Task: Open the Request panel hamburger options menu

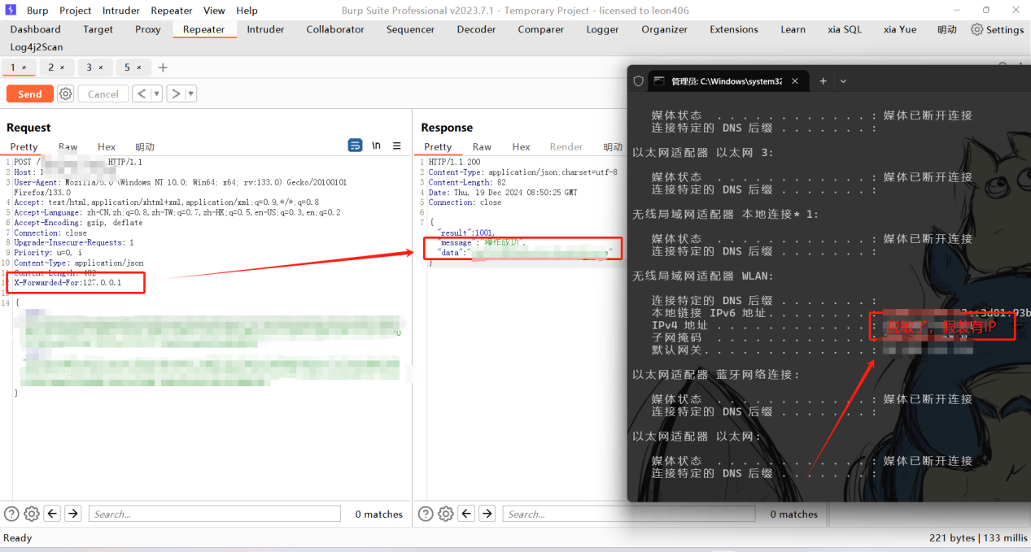Action: (397, 146)
